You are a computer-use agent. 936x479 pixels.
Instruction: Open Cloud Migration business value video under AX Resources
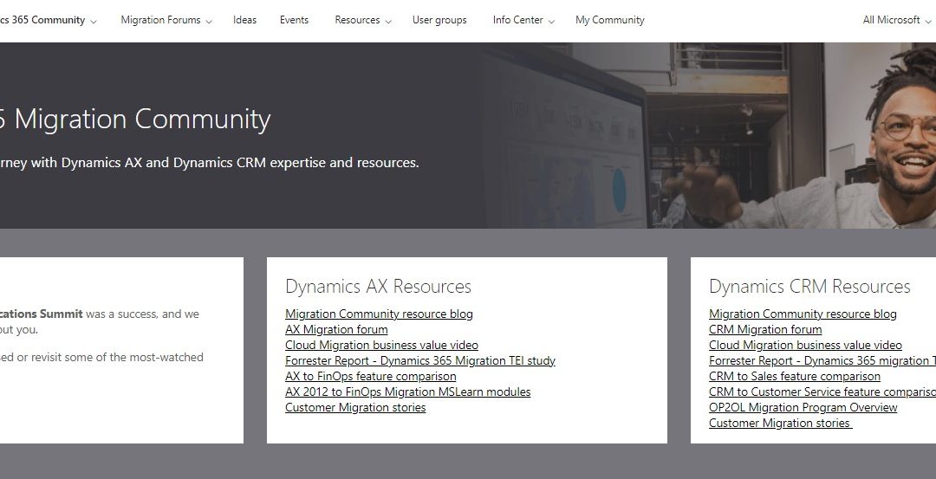[381, 345]
